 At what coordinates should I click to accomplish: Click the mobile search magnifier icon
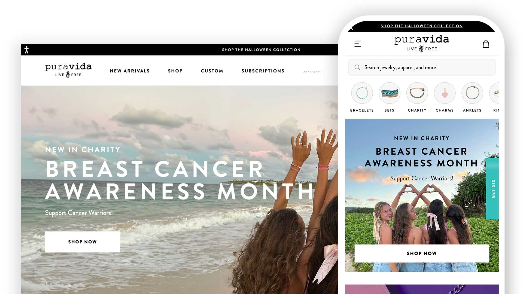click(357, 67)
